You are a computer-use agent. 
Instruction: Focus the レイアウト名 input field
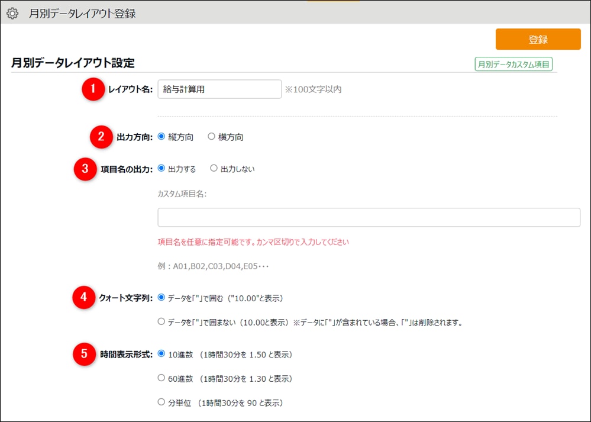pyautogui.click(x=219, y=89)
